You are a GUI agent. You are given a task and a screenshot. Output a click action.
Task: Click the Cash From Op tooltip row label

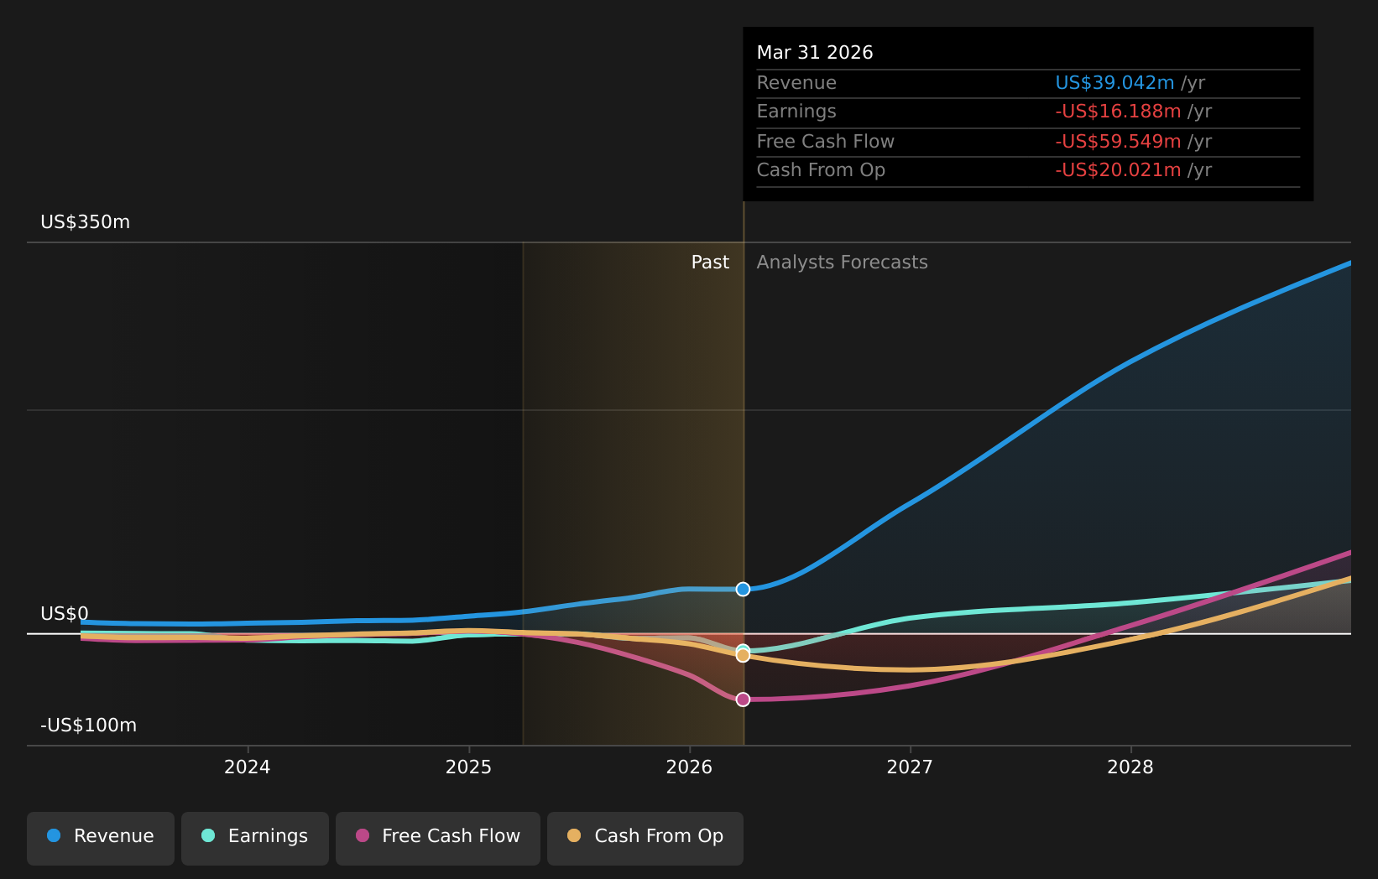pos(821,170)
